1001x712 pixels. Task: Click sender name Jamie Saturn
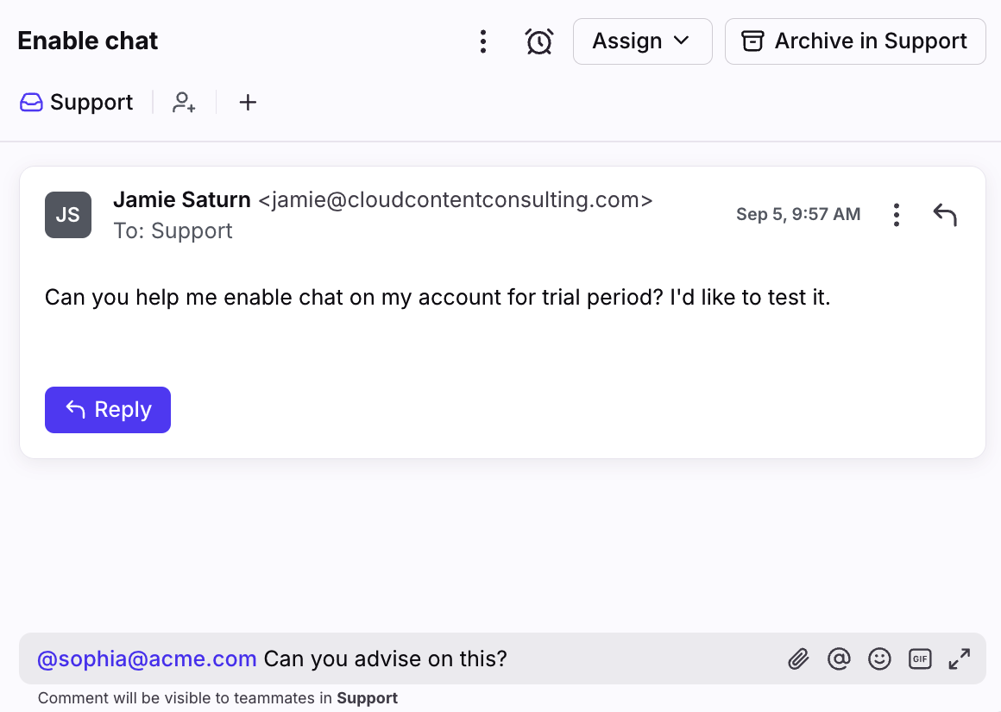tap(182, 200)
